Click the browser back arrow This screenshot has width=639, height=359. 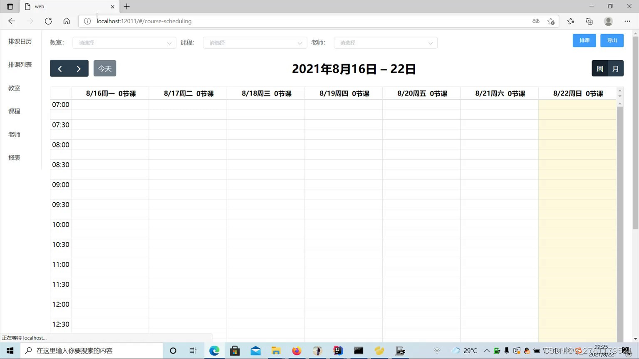[12, 21]
